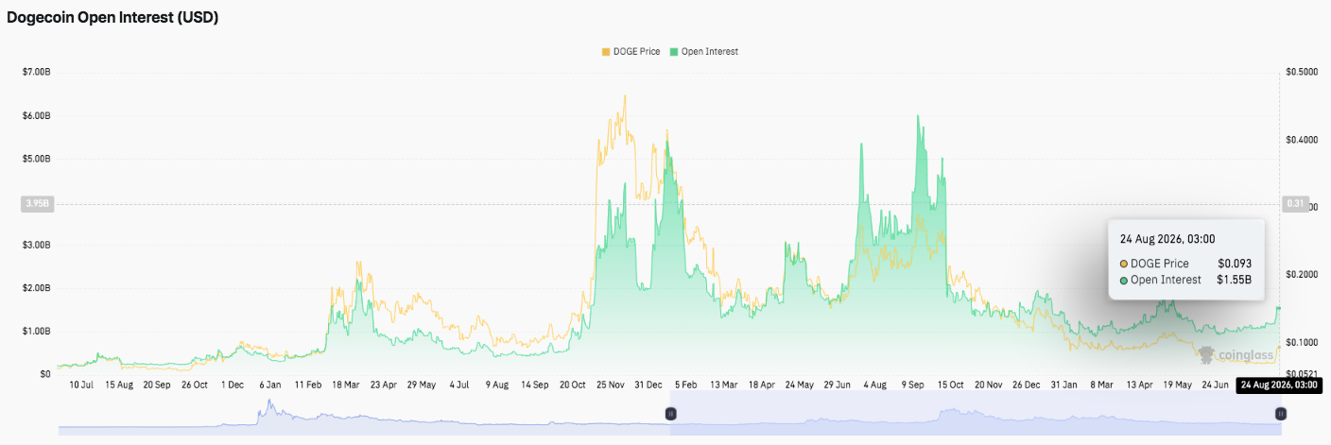Click the 4 Aug date label

pos(876,385)
